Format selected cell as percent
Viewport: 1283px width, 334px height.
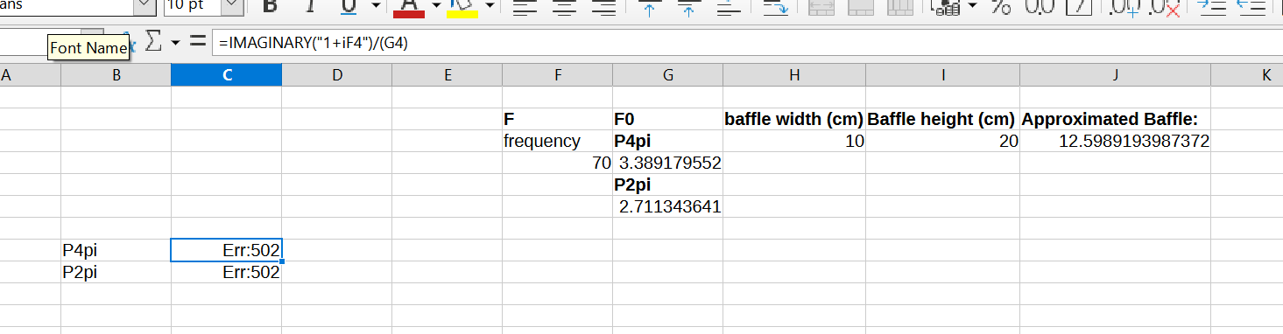click(1001, 7)
